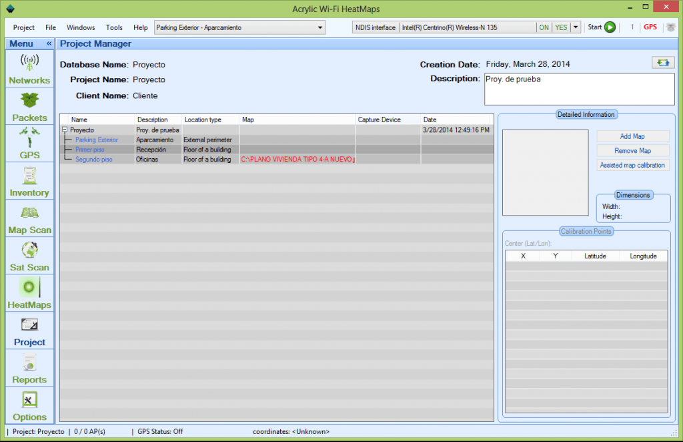Open the Tools menu

click(113, 27)
